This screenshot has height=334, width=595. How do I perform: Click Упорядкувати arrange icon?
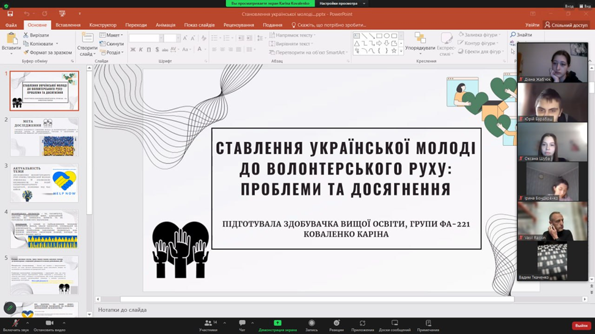[x=420, y=41]
